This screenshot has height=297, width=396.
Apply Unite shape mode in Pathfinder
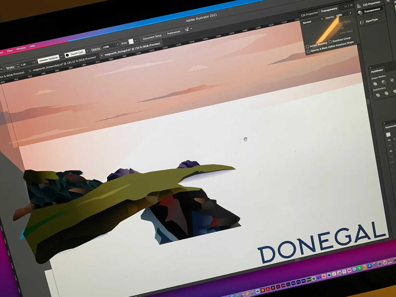pos(375,84)
